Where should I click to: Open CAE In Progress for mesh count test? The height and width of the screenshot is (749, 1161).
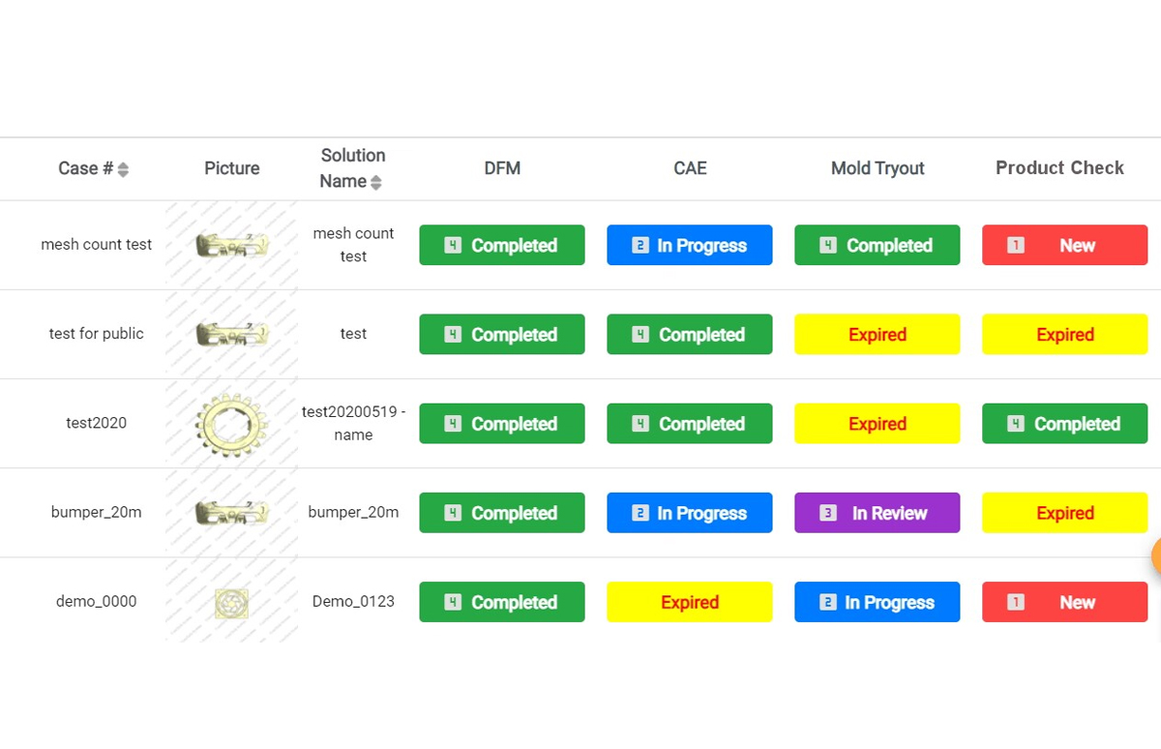(690, 245)
